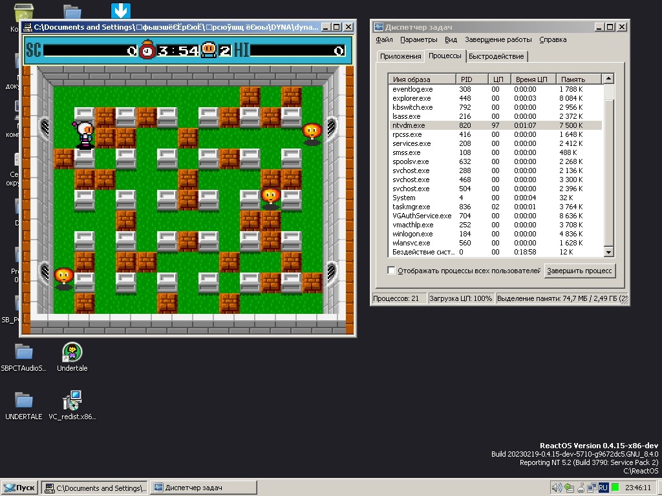The height and width of the screenshot is (496, 662).
Task: Click the process list scroll down arrow
Action: click(608, 252)
